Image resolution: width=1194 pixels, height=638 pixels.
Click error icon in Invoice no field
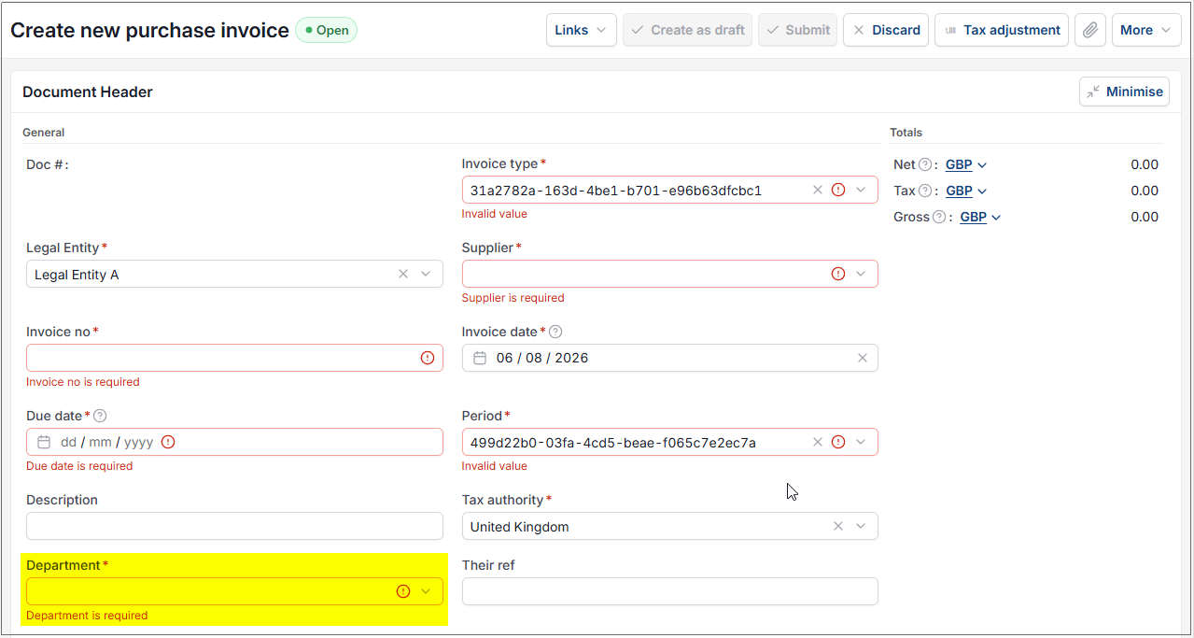tap(428, 358)
